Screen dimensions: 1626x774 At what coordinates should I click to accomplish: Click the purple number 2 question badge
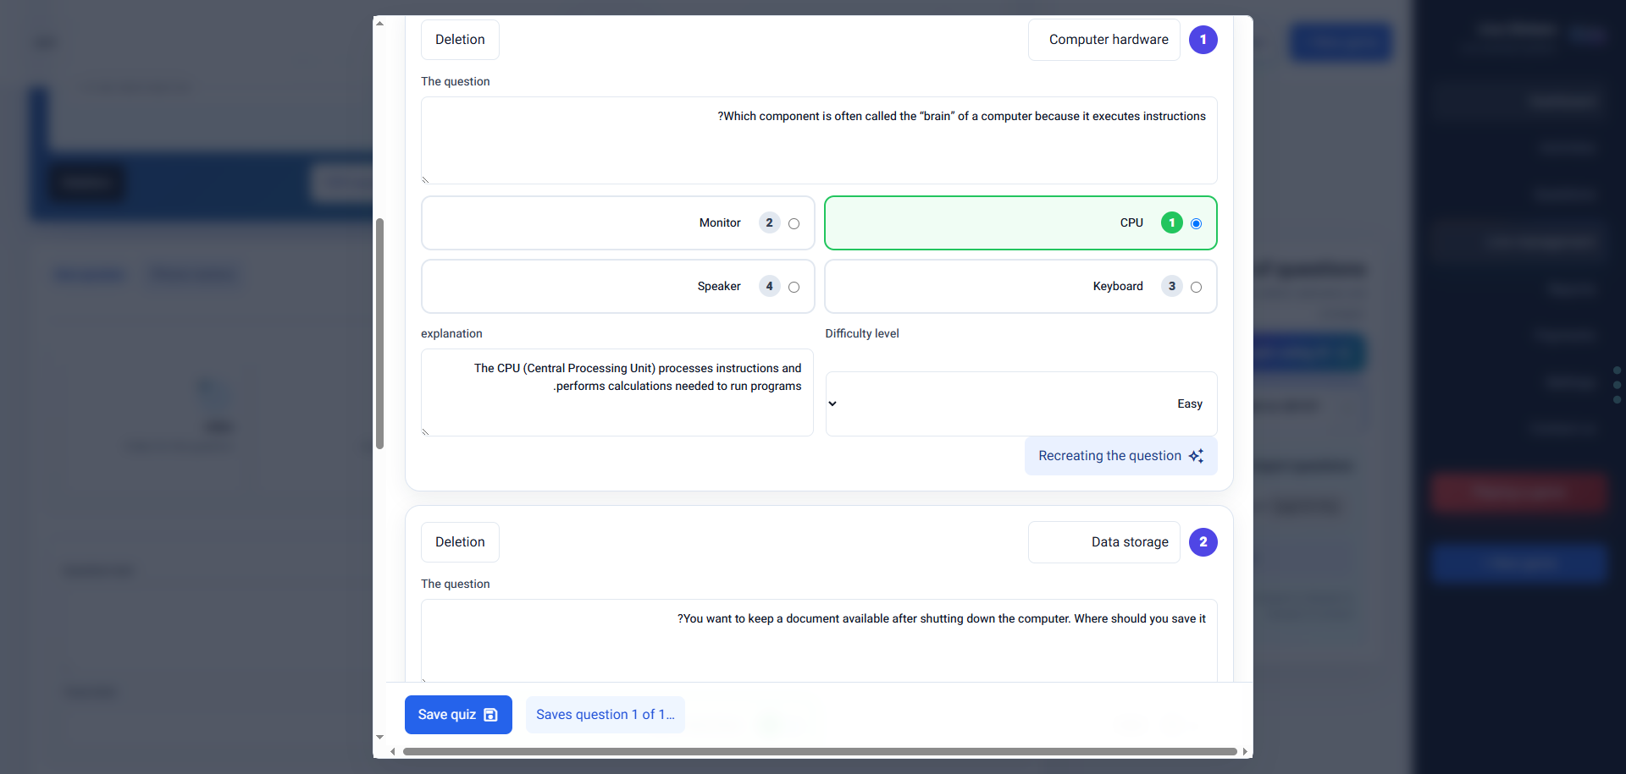[1203, 542]
